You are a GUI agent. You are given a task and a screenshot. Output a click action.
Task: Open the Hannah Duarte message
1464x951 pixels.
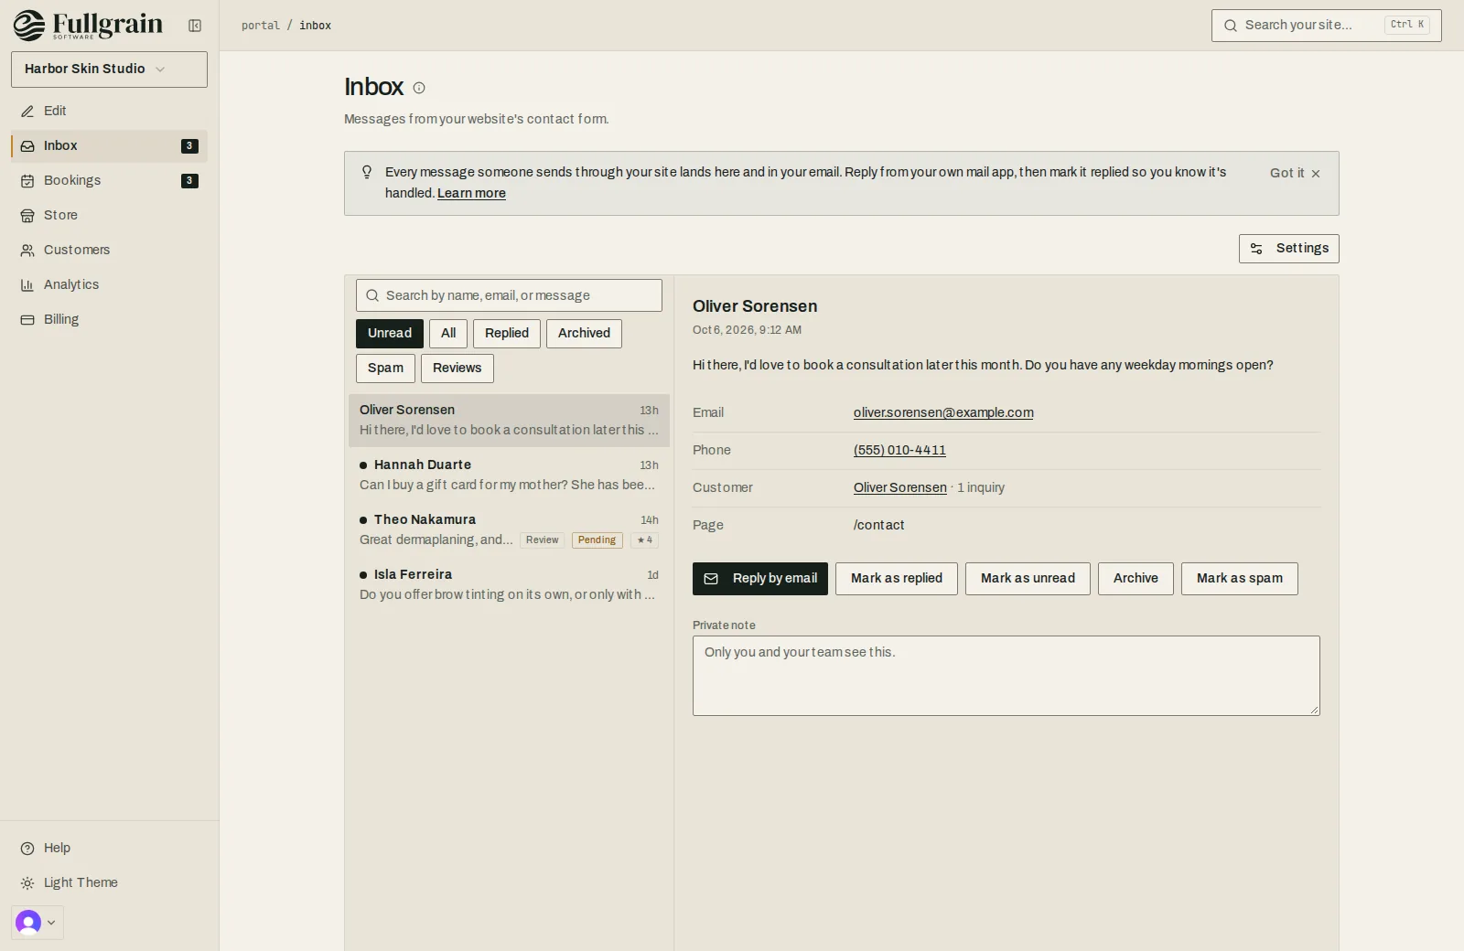point(509,475)
